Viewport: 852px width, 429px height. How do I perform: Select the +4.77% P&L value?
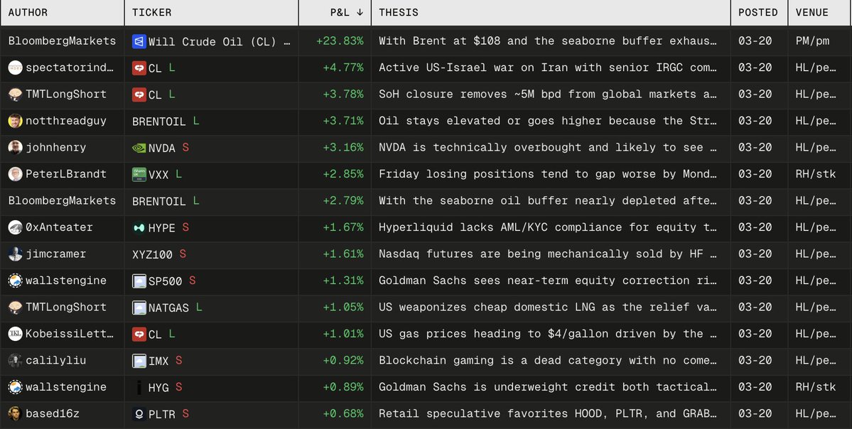tap(343, 68)
